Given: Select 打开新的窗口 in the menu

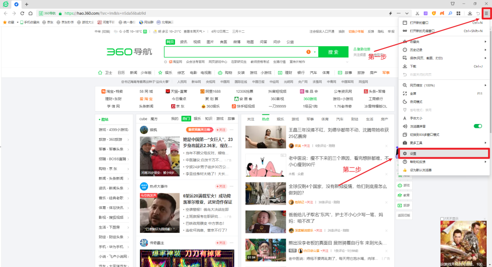Looking at the screenshot, I should (x=444, y=23).
